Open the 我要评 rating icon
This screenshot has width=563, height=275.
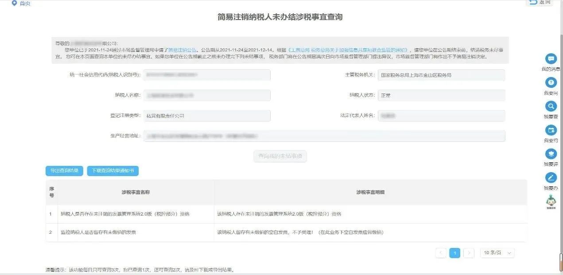tap(551, 154)
